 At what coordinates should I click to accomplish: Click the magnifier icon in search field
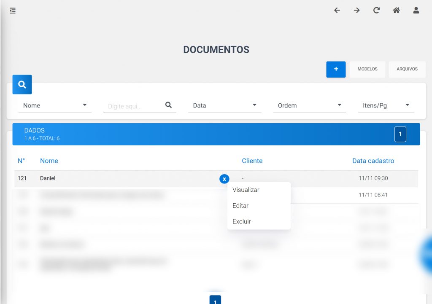pyautogui.click(x=168, y=105)
